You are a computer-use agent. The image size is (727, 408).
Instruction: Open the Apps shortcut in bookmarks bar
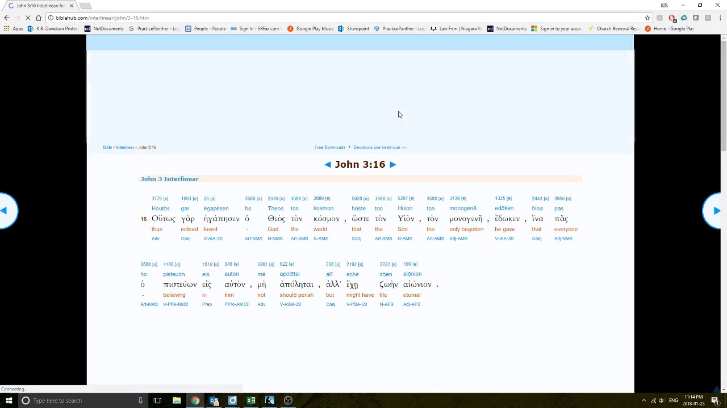[x=12, y=28]
